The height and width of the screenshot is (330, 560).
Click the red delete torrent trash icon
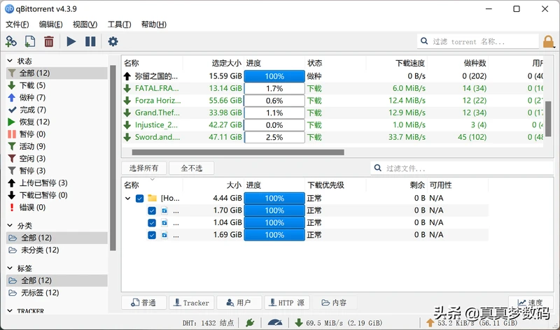coord(49,42)
